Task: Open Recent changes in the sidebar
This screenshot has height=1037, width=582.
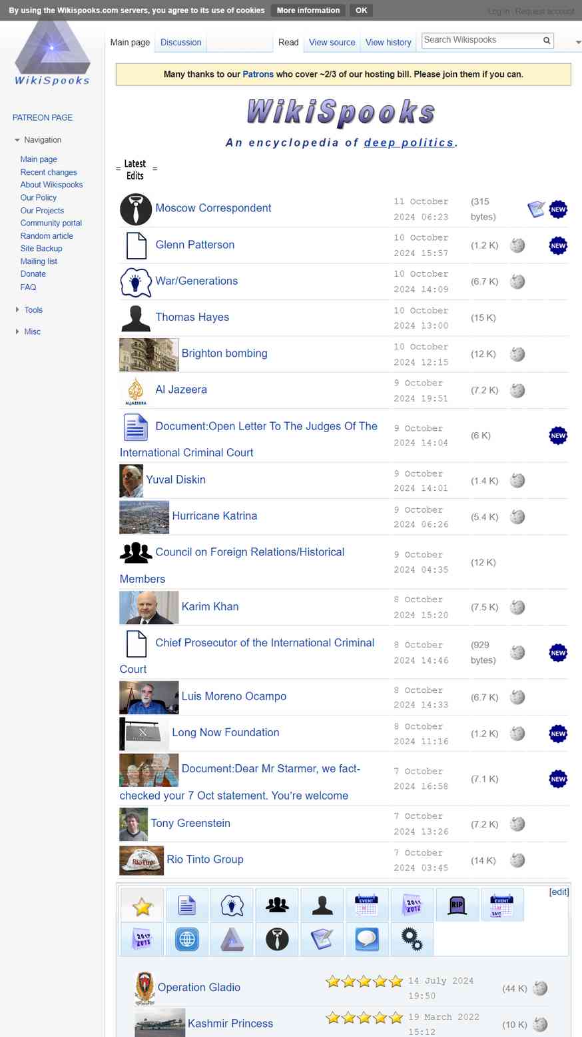Action: [49, 172]
